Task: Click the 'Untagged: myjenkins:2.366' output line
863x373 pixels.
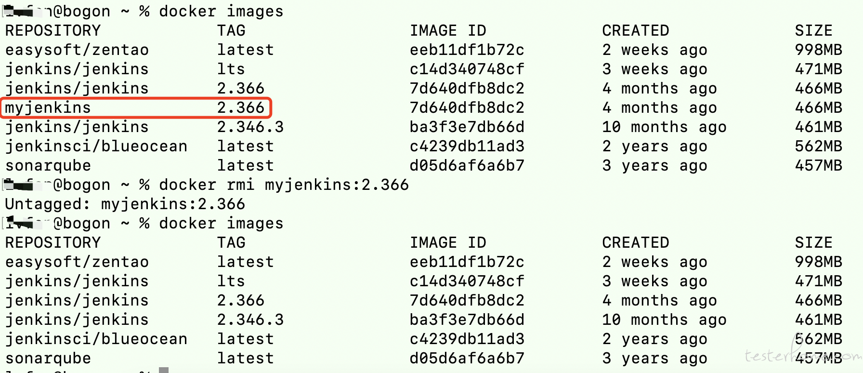Action: [125, 204]
